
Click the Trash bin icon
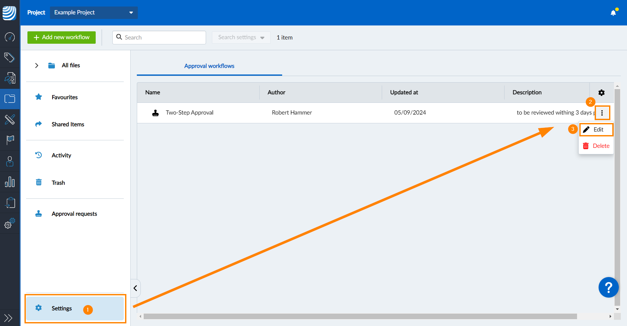click(x=39, y=182)
